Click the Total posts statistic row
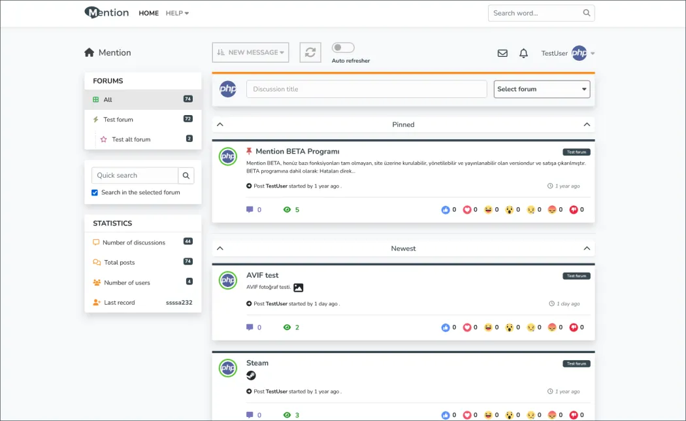The height and width of the screenshot is (421, 686). click(143, 263)
